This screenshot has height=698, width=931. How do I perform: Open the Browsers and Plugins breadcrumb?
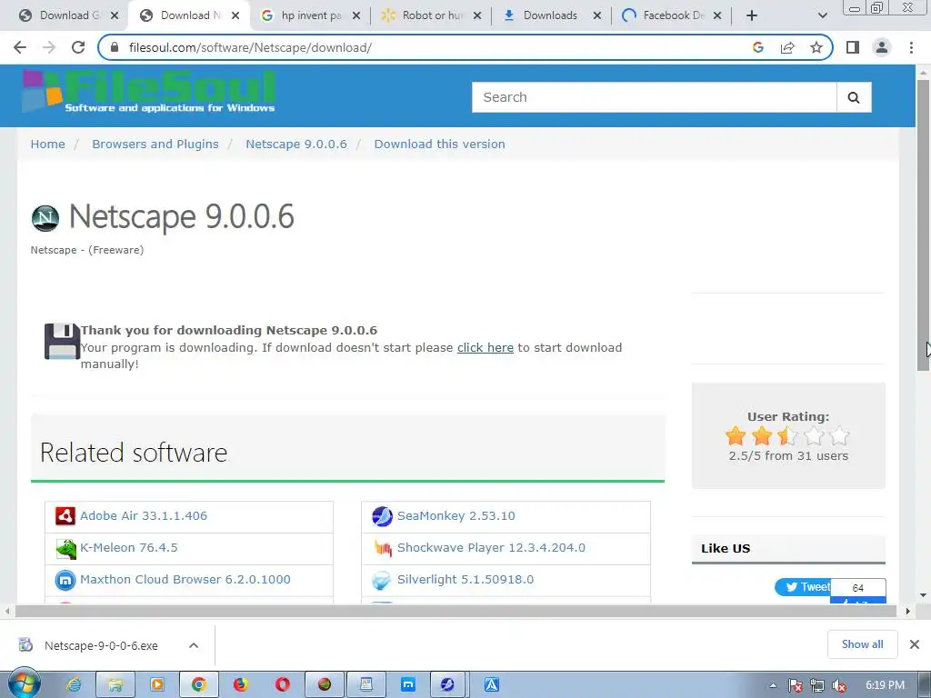point(155,145)
